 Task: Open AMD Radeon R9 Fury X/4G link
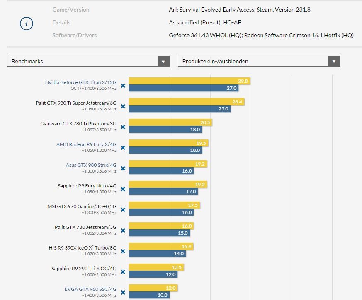pyautogui.click(x=86, y=144)
